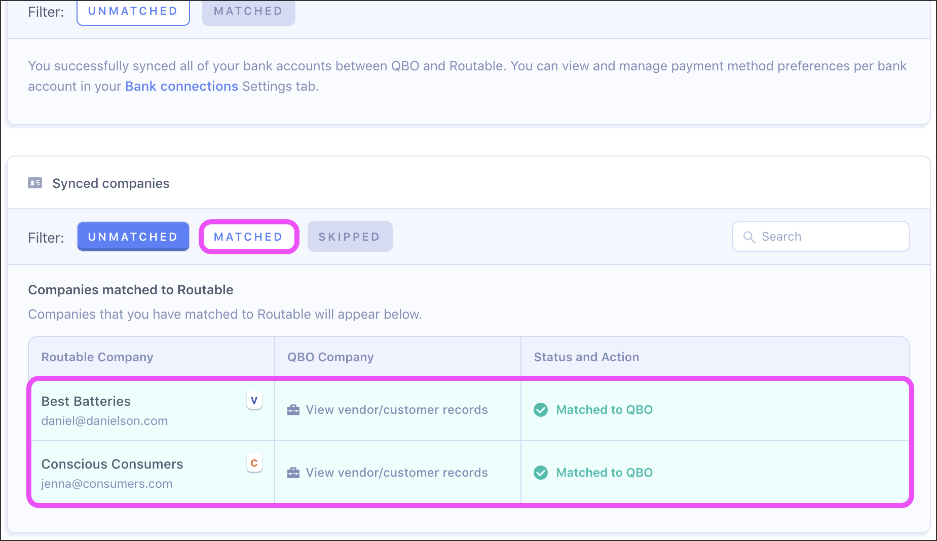This screenshot has height=541, width=937.
Task: Click the magnifier icon in Search box
Action: pos(749,237)
